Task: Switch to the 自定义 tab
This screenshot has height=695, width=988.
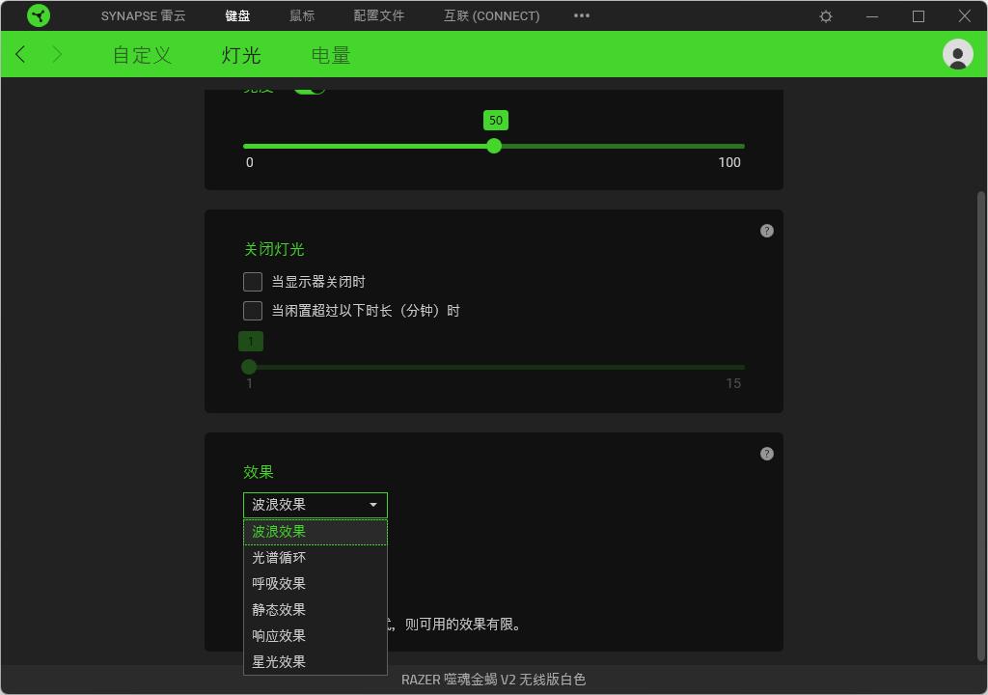Action: 141,55
